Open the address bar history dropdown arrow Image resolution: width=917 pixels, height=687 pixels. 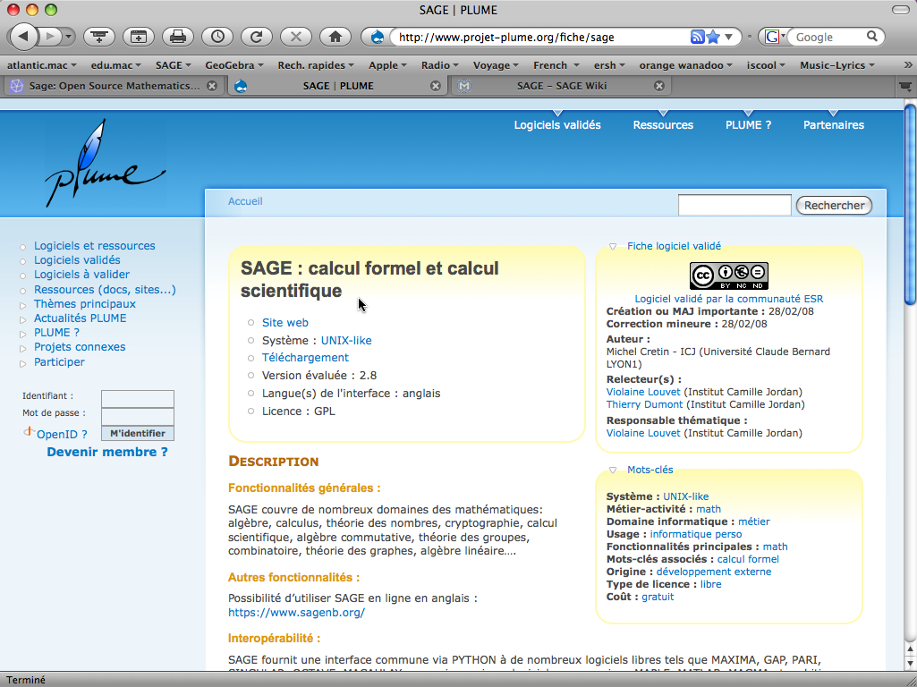pos(729,37)
